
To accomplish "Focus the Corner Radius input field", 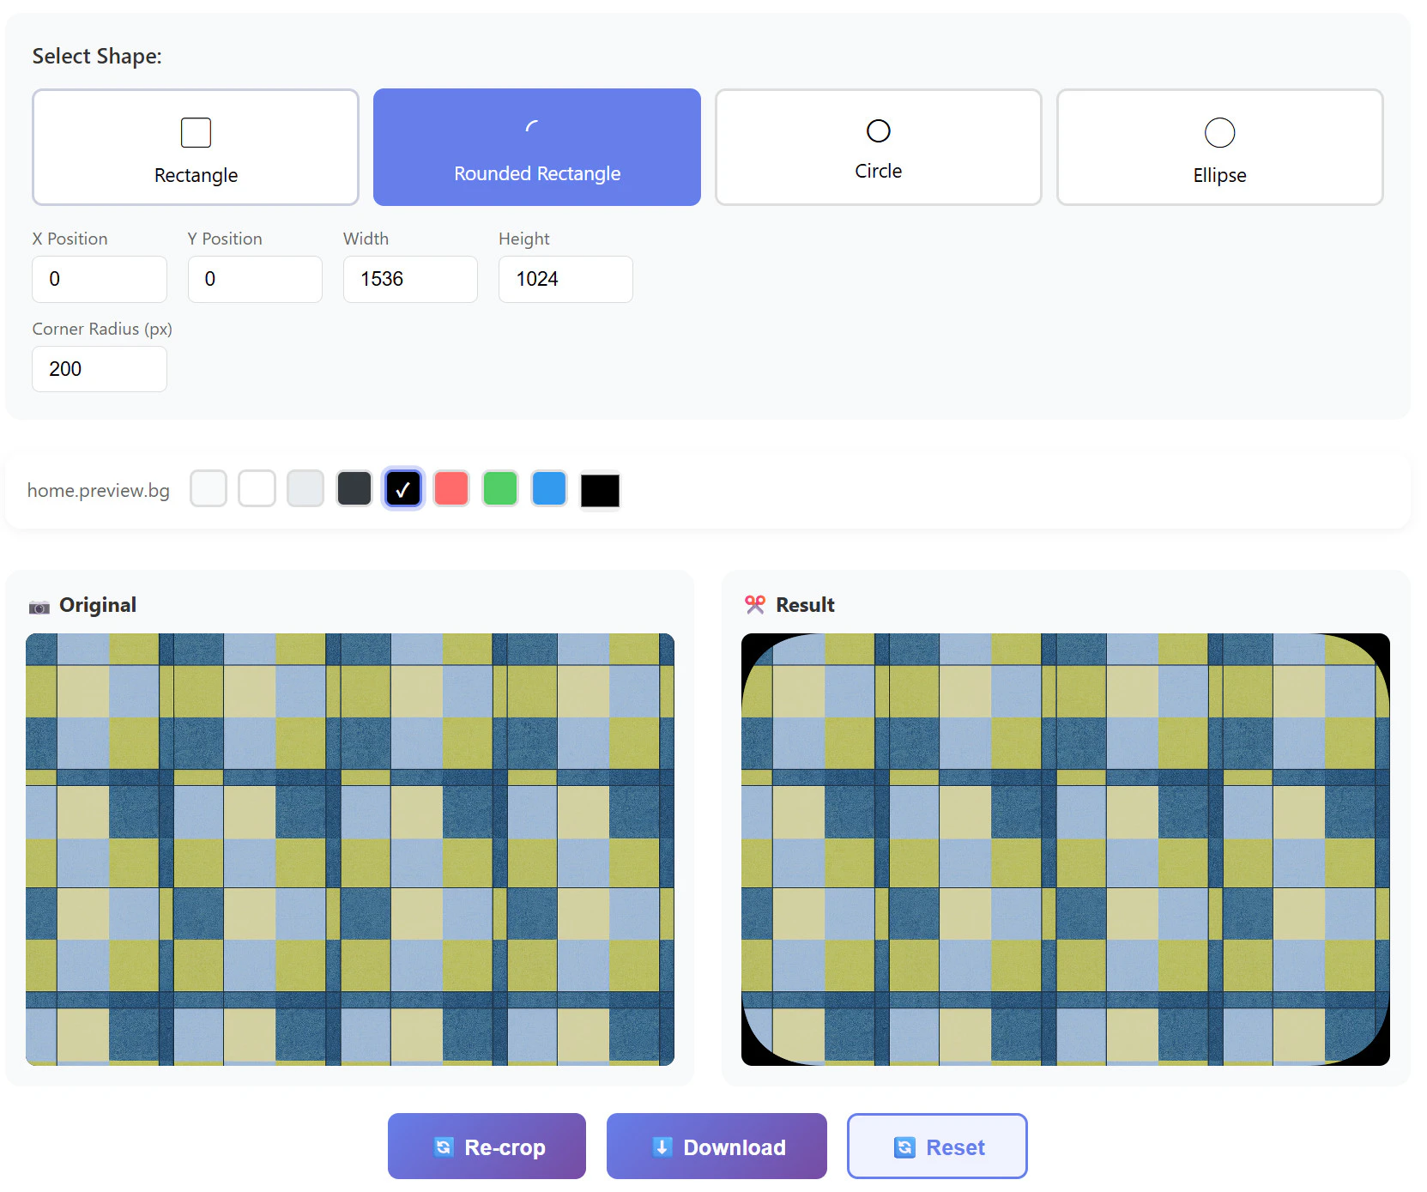I will tap(100, 369).
